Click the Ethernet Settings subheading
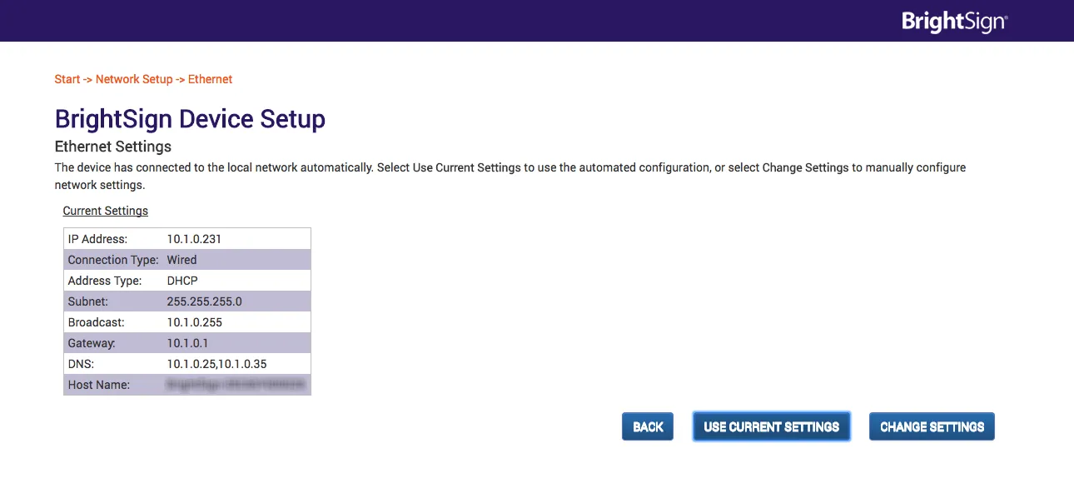 tap(113, 147)
